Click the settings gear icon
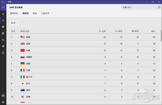The image size is (162, 105). [3, 102]
